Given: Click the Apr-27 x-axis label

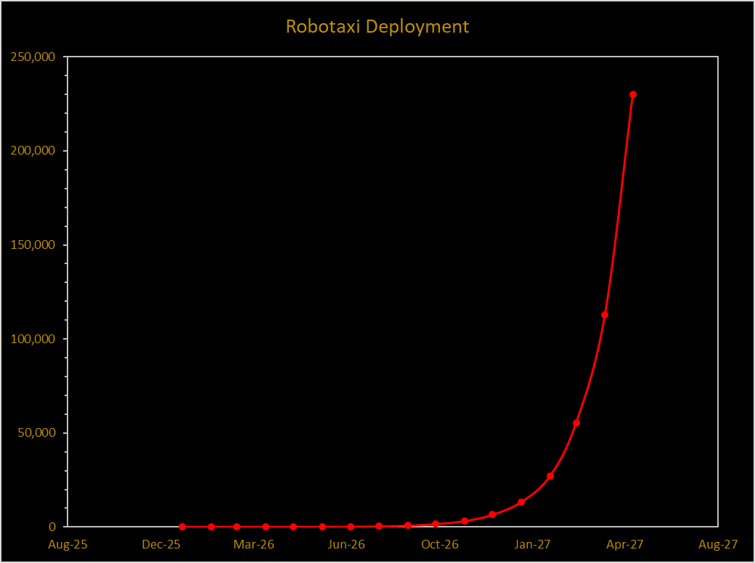Looking at the screenshot, I should (x=624, y=545).
